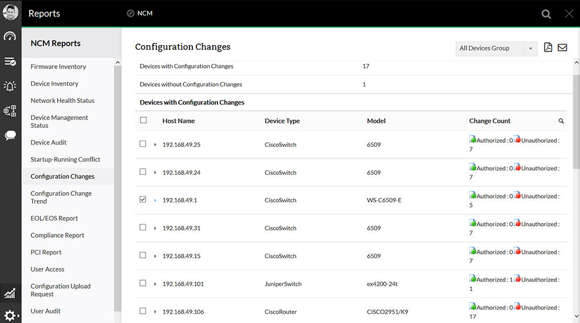Sort by the Device Type column header
Screen dimensions: 580x323
(282, 121)
